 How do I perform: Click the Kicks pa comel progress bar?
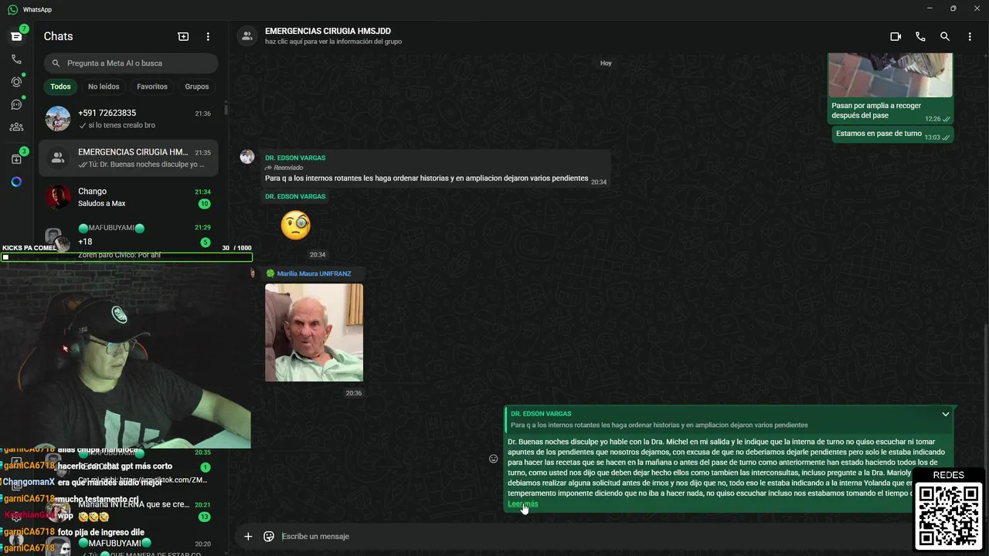(126, 257)
